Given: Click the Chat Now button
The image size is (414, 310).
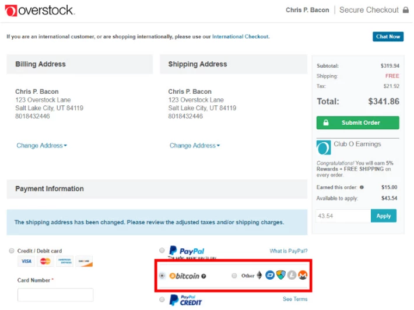Looking at the screenshot, I should tap(388, 37).
